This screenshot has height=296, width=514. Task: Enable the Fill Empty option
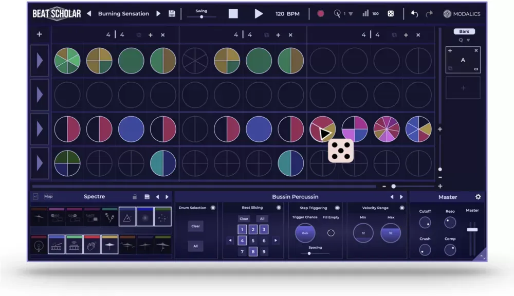tap(331, 233)
